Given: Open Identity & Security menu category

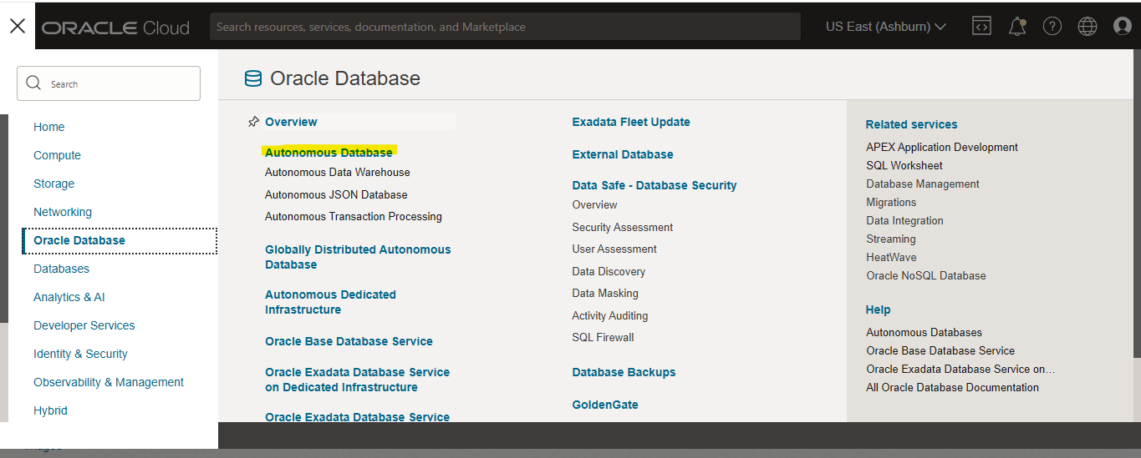Looking at the screenshot, I should [x=80, y=354].
